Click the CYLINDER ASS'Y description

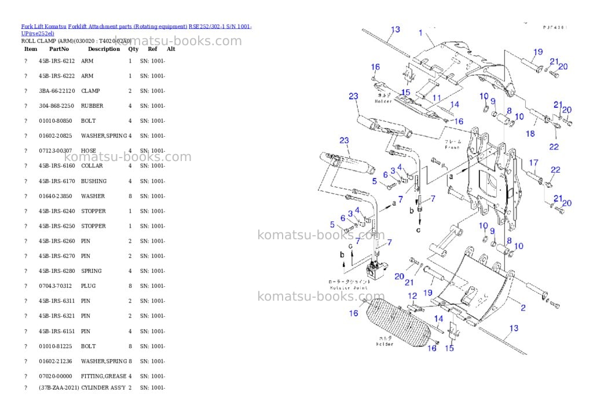pyautogui.click(x=103, y=388)
